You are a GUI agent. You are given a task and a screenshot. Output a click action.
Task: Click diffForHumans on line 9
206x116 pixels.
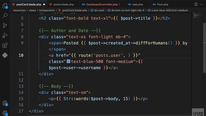click(x=152, y=43)
